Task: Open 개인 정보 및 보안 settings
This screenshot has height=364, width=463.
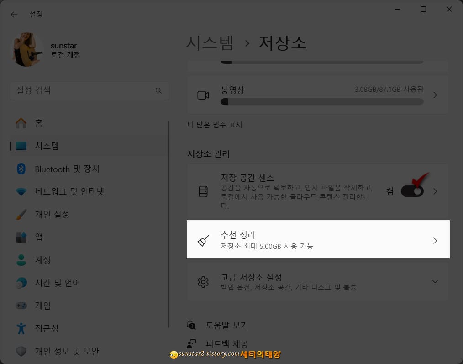Action: (x=64, y=351)
